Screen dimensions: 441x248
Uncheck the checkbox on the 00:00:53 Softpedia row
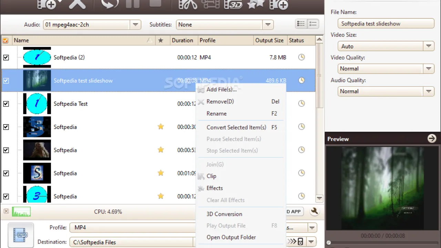click(6, 150)
